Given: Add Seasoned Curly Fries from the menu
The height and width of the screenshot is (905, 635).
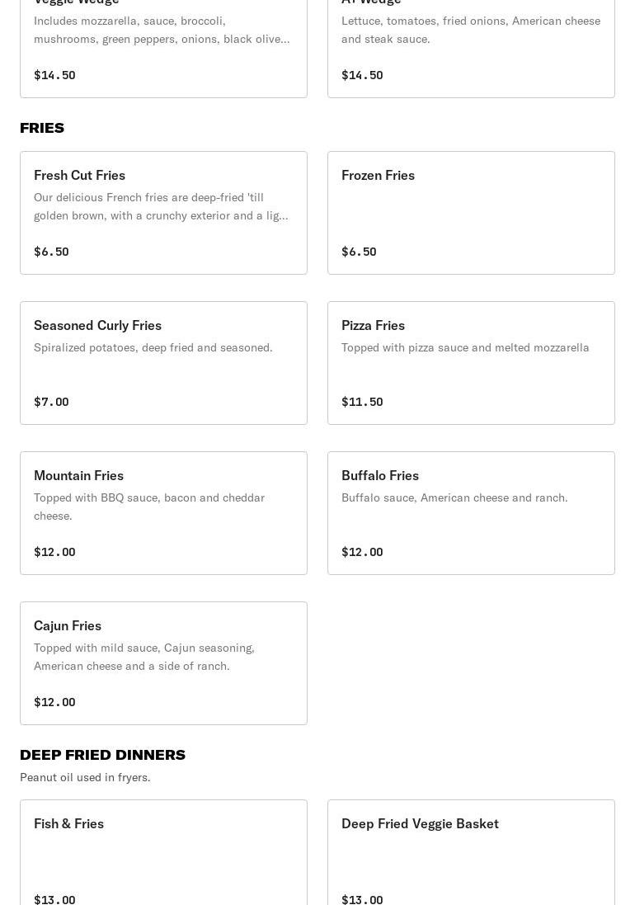Looking at the screenshot, I should coord(163,362).
